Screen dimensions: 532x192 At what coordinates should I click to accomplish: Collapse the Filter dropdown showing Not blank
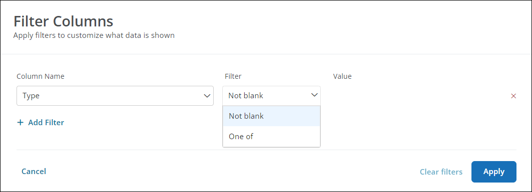pyautogui.click(x=271, y=96)
